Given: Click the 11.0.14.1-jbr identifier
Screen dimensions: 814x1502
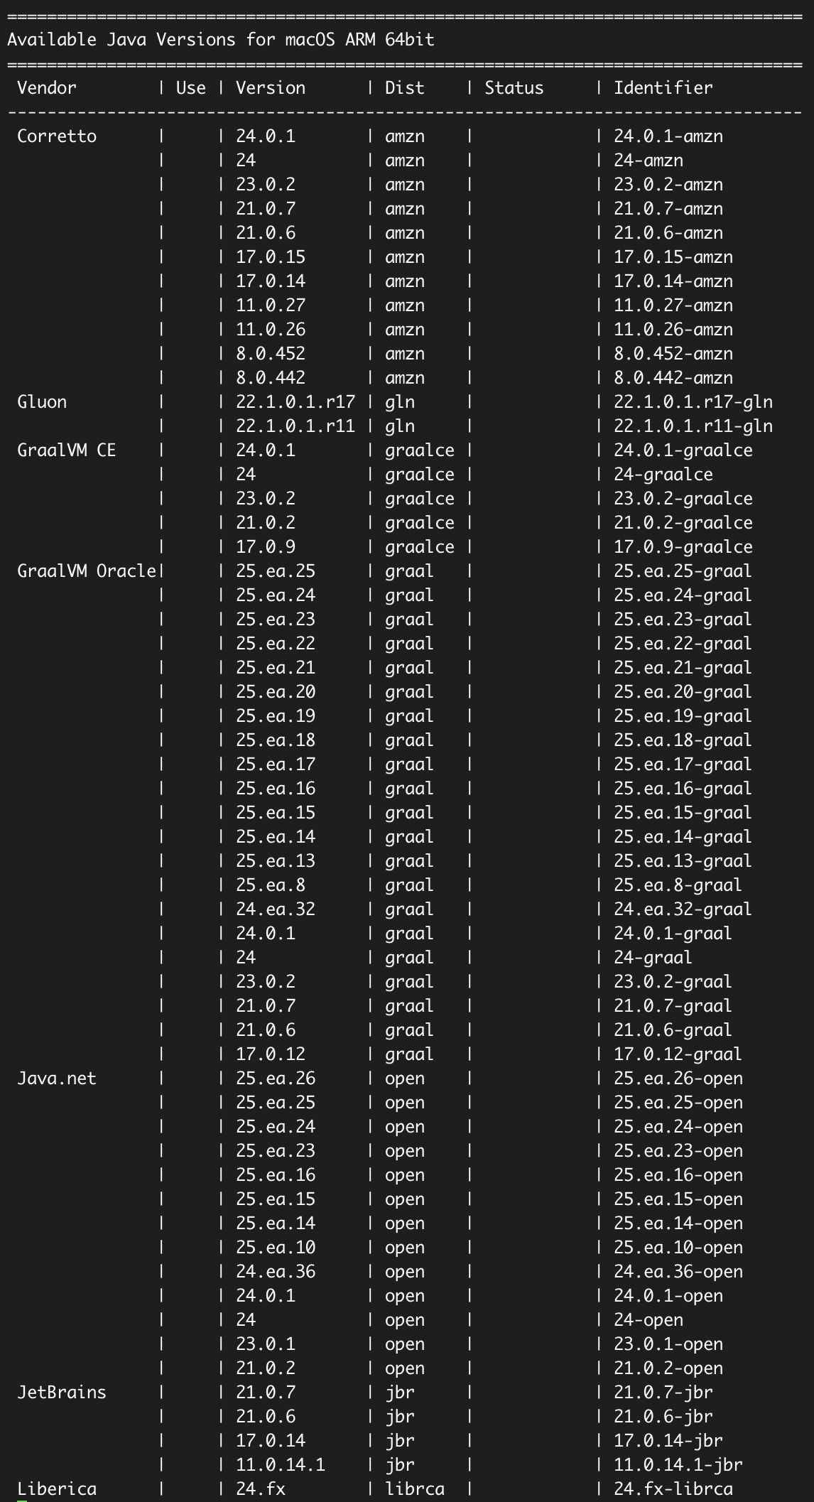Looking at the screenshot, I should tap(678, 1465).
